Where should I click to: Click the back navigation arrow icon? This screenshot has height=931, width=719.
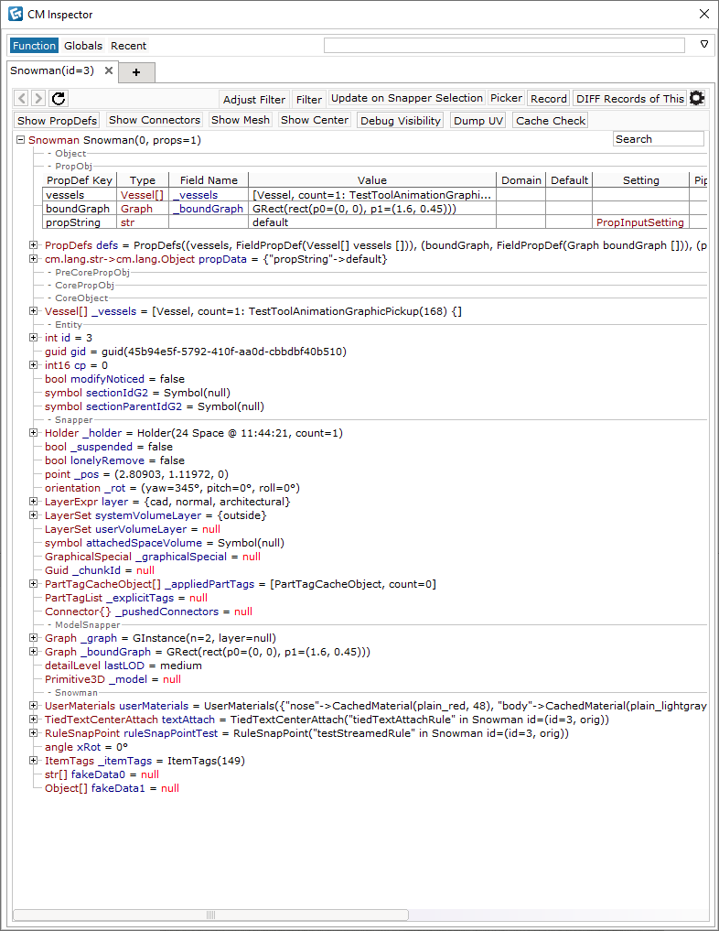[21, 99]
